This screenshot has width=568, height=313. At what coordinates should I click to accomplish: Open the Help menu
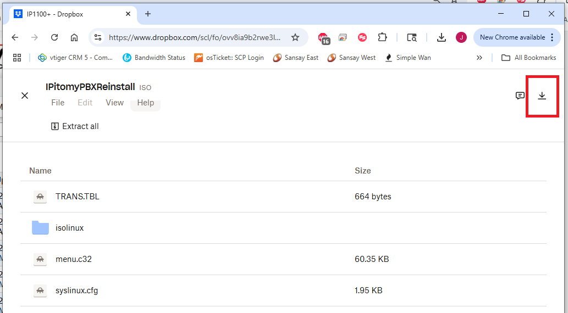pos(145,103)
